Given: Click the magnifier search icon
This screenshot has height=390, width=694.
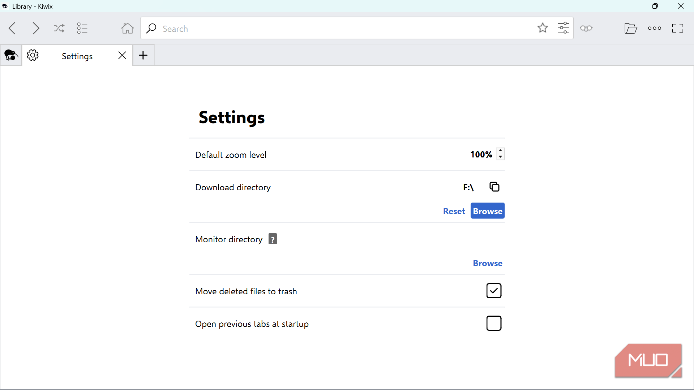Looking at the screenshot, I should (151, 28).
